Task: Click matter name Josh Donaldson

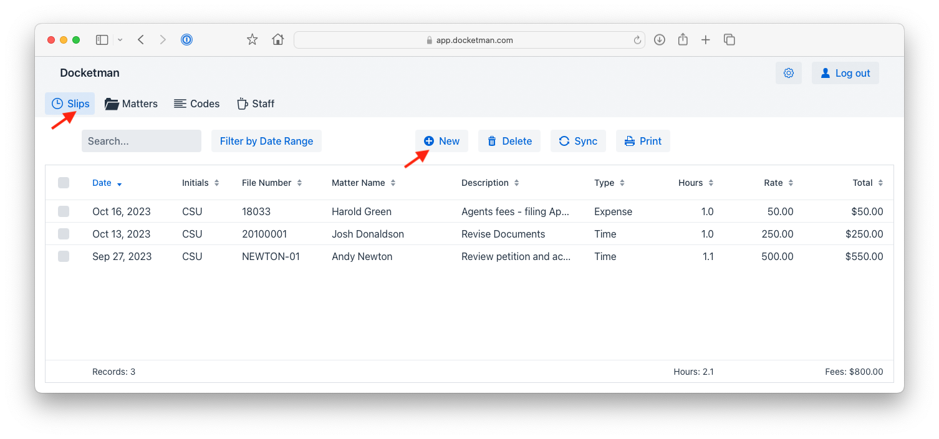Action: [x=368, y=234]
